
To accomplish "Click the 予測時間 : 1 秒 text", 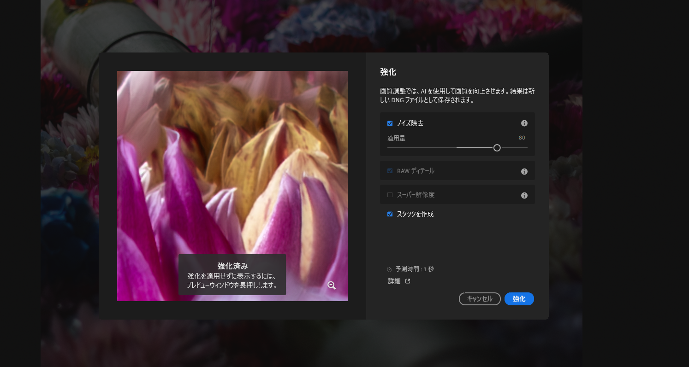I will (415, 269).
